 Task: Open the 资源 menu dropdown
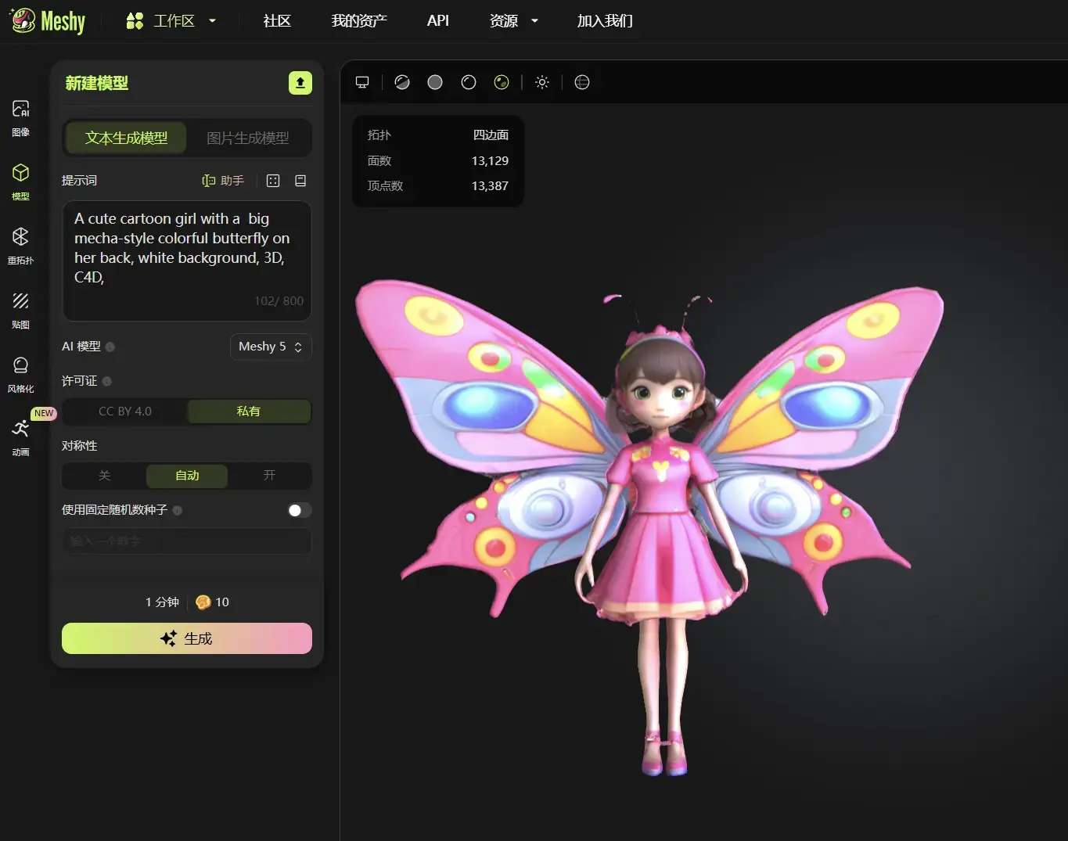(512, 21)
